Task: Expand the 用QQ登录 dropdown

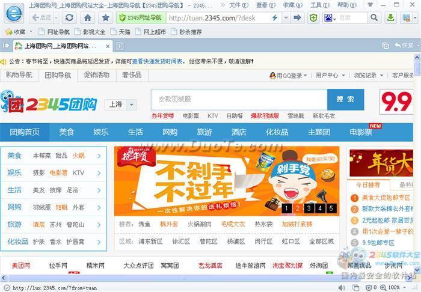Action: pos(306,75)
